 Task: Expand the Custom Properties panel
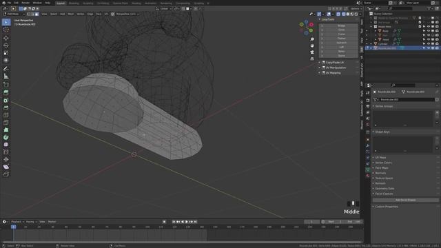coord(386,207)
